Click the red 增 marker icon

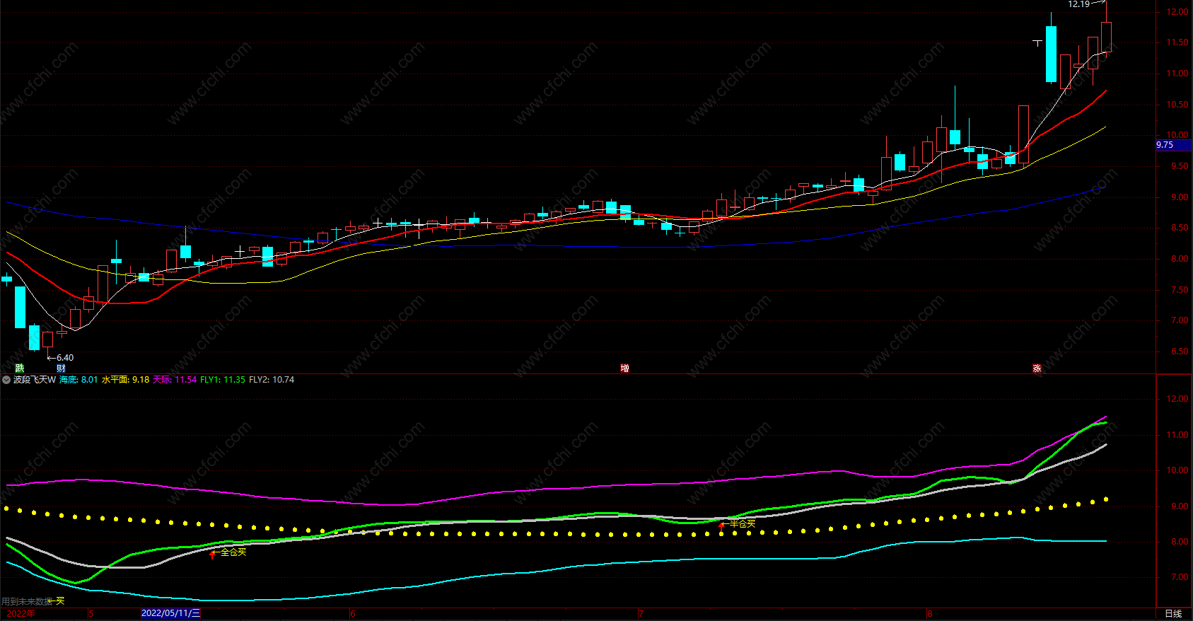click(624, 368)
